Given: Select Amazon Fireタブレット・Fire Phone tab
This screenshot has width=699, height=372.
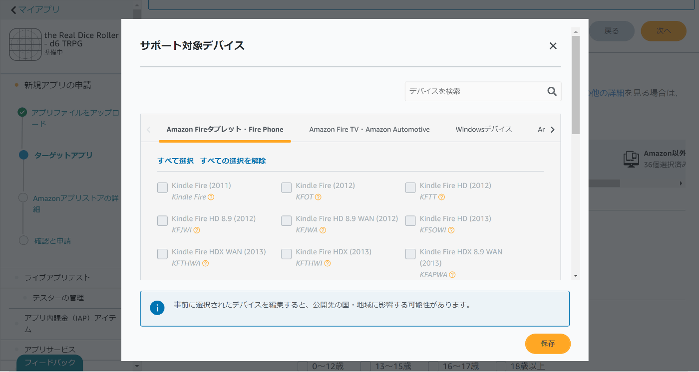Looking at the screenshot, I should (x=225, y=129).
